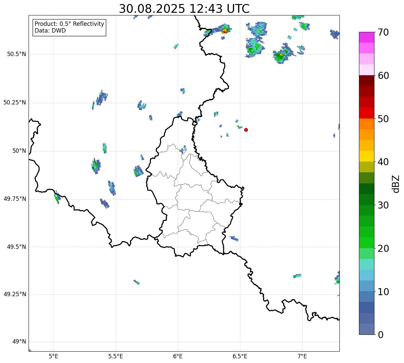Screen dimensions: 404x363
Task: Click the "49°N" latitude axis label
Action: (x=19, y=342)
